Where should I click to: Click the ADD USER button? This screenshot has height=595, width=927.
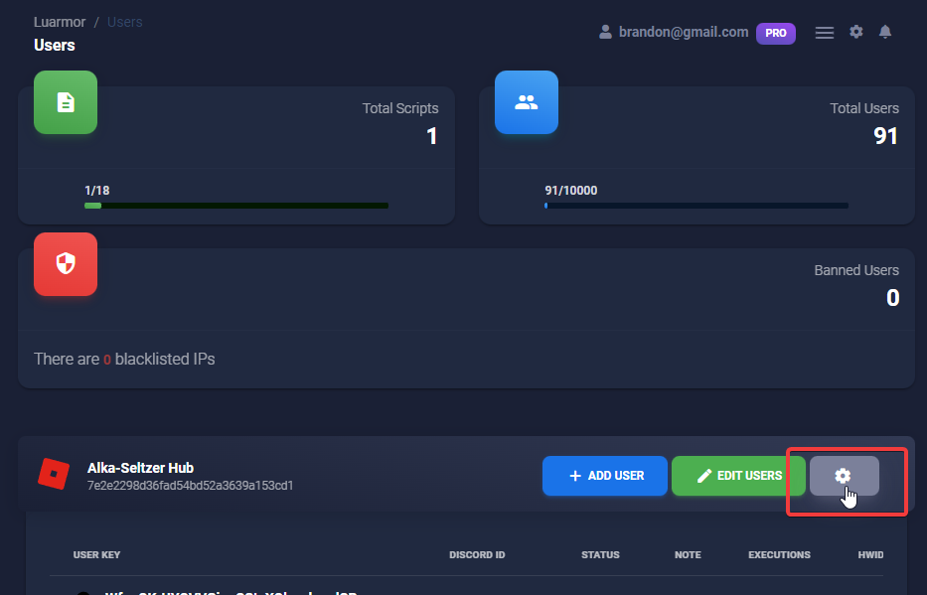(604, 475)
